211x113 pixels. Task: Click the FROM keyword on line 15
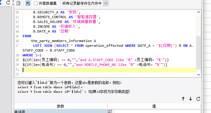pos(27,36)
